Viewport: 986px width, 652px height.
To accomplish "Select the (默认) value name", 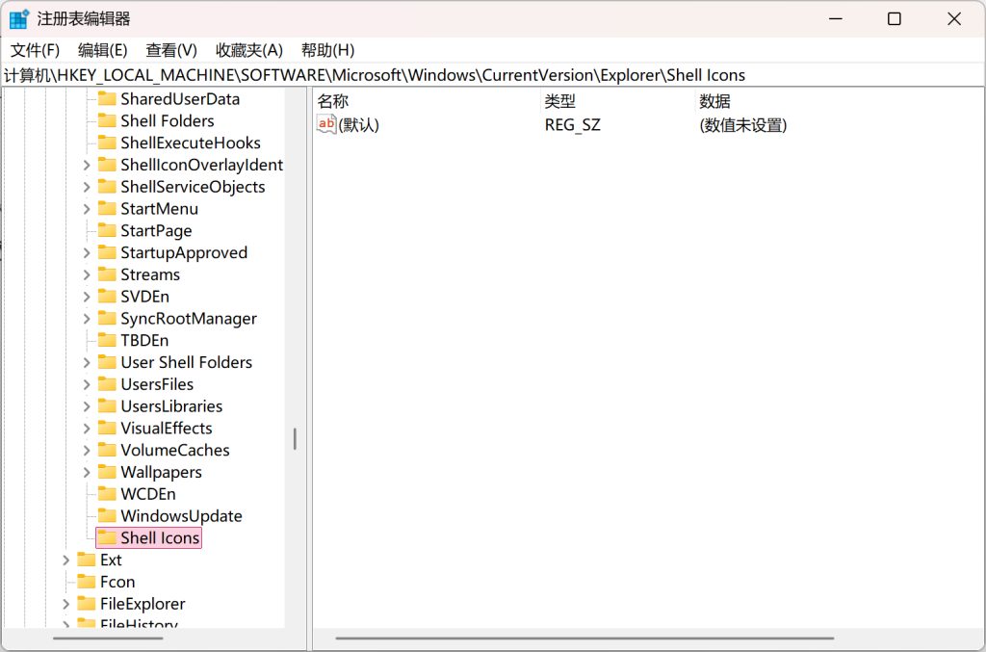I will click(359, 125).
